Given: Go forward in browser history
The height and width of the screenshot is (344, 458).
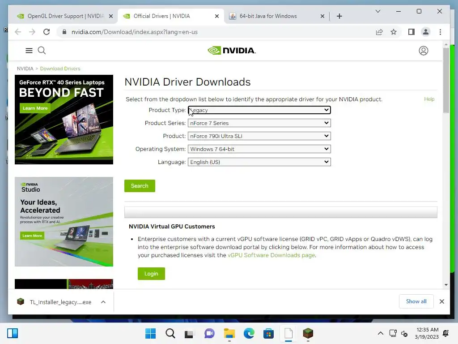Looking at the screenshot, I should 32,32.
